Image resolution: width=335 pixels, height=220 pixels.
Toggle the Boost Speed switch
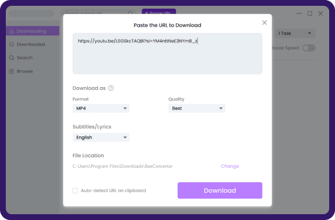pyautogui.click(x=309, y=48)
